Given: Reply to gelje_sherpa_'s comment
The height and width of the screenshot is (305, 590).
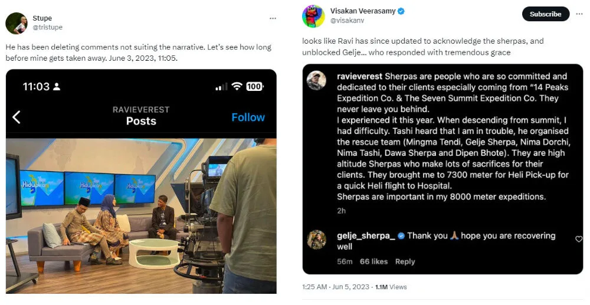Looking at the screenshot, I should pyautogui.click(x=405, y=261).
